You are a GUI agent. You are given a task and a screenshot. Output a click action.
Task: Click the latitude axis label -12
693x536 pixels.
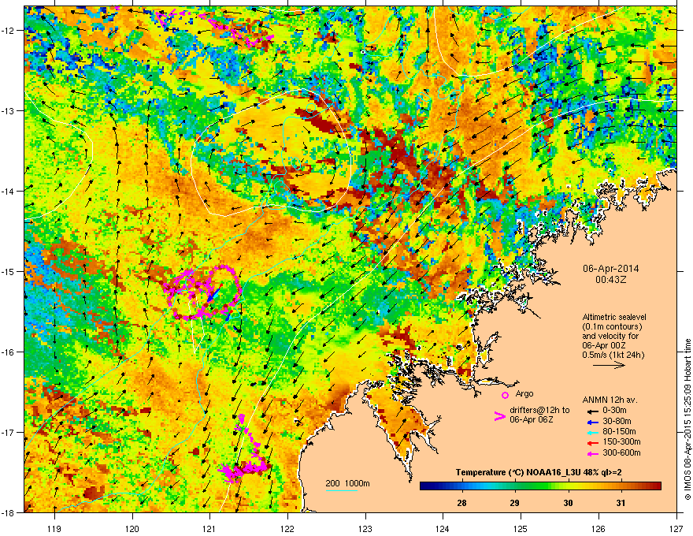coord(9,30)
